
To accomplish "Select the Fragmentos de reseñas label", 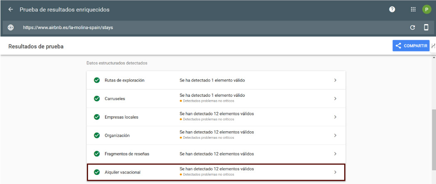I will (x=127, y=154).
